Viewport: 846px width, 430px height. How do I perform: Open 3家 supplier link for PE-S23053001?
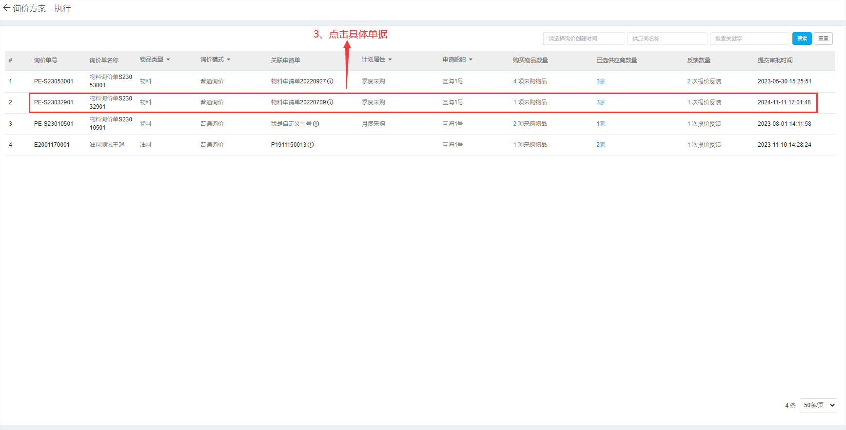coord(601,81)
